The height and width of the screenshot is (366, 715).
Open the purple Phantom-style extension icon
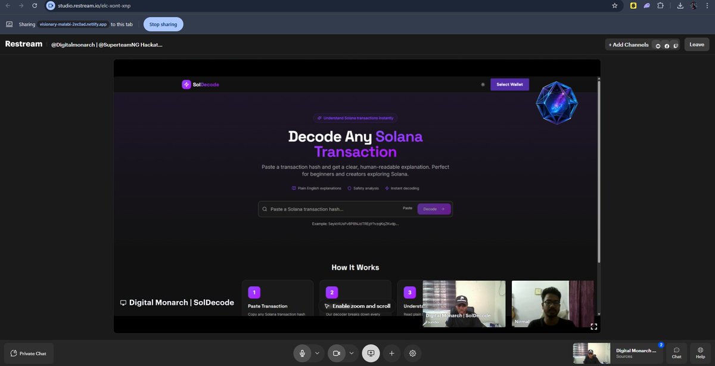[x=647, y=5]
